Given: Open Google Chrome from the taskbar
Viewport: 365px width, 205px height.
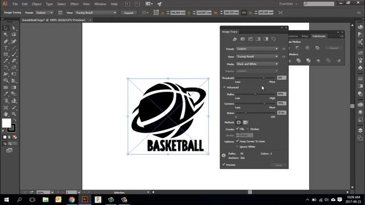Looking at the screenshot, I should (72, 200).
